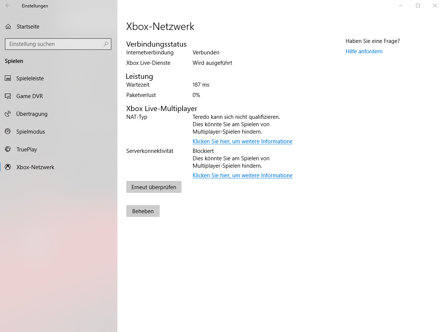The image size is (443, 332).
Task: Click the Serverkonnektivität label
Action: pos(150,151)
